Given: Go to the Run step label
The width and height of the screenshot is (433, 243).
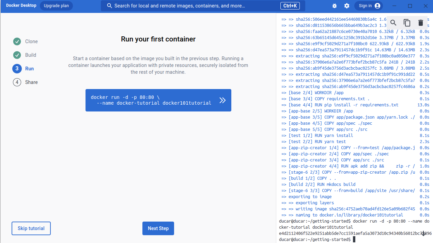Looking at the screenshot, I should coord(30,69).
